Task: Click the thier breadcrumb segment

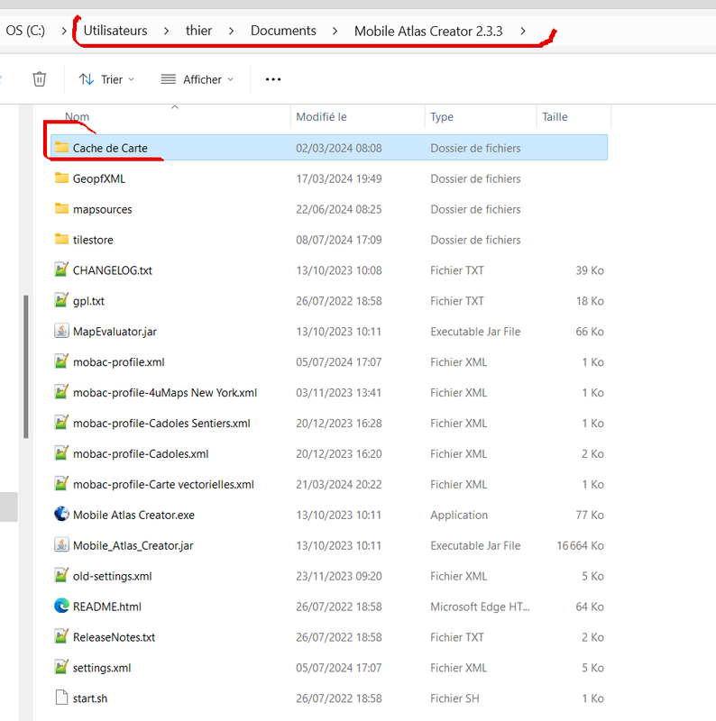Action: (x=198, y=31)
